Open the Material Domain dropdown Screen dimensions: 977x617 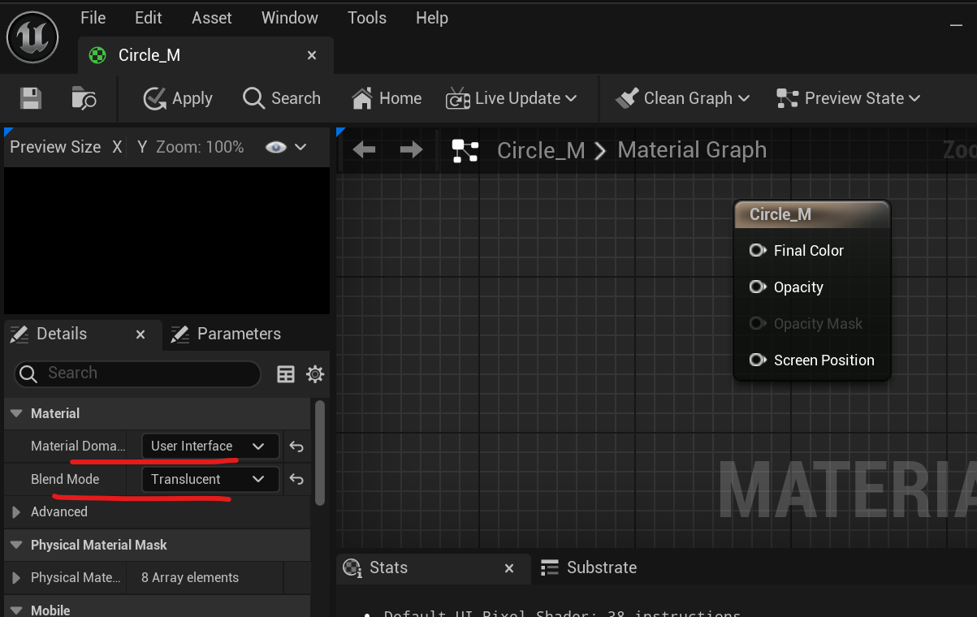210,447
